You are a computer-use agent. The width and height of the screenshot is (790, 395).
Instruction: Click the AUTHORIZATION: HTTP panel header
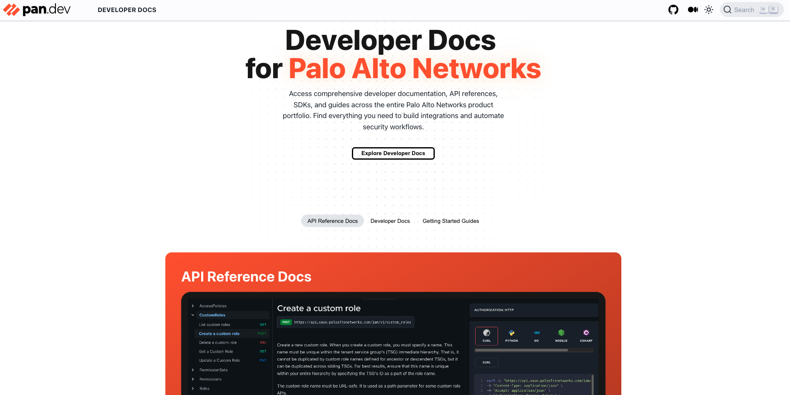tap(534, 310)
